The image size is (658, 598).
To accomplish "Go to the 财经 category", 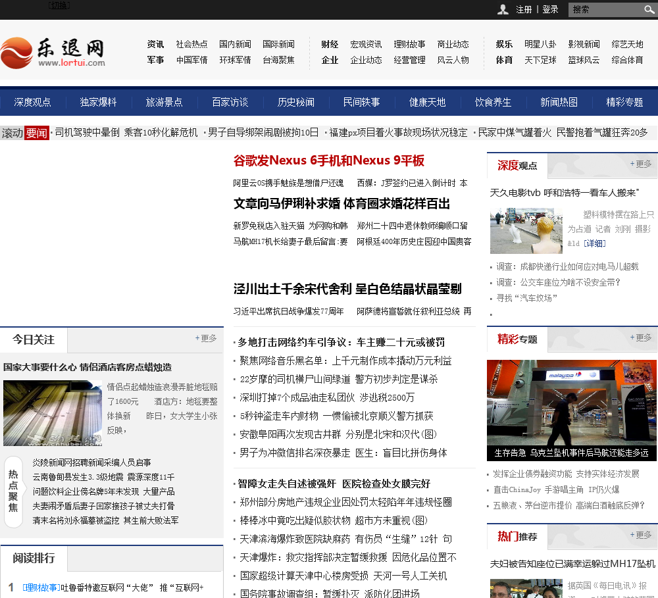I will (330, 45).
